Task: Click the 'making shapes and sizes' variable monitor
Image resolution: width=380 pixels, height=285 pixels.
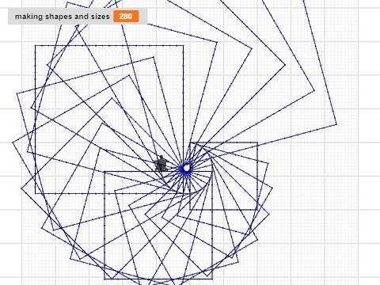Action: click(78, 17)
